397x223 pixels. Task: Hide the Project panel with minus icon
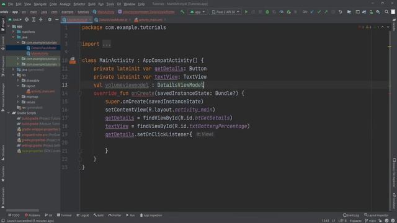point(56,19)
